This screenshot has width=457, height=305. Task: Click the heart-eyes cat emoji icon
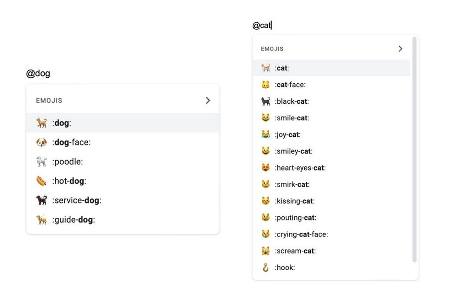tap(266, 168)
